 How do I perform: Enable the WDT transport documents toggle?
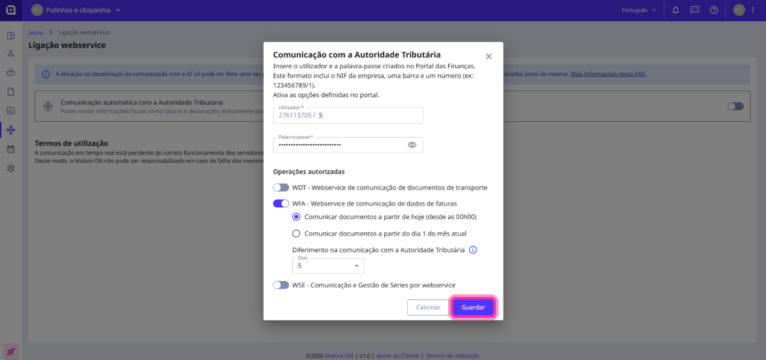[281, 188]
